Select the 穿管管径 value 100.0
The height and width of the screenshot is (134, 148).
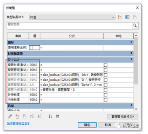[x=35, y=70]
